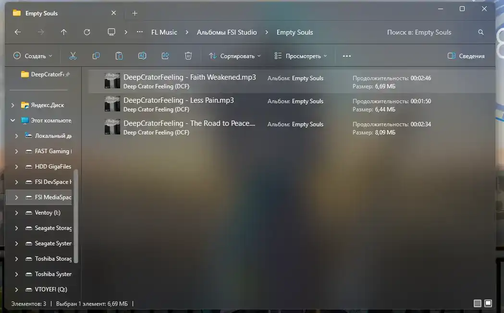
Task: Open the Создать dropdown menu
Action: click(33, 56)
